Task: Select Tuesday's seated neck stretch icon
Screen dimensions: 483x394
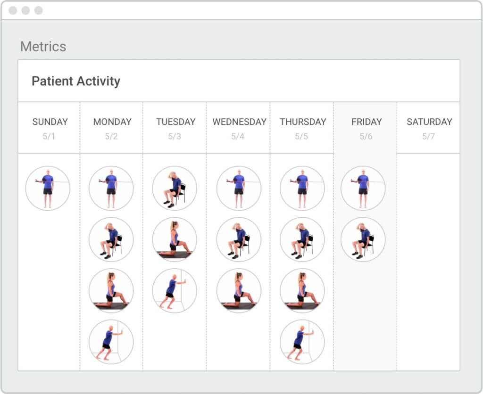Action: [x=175, y=188]
